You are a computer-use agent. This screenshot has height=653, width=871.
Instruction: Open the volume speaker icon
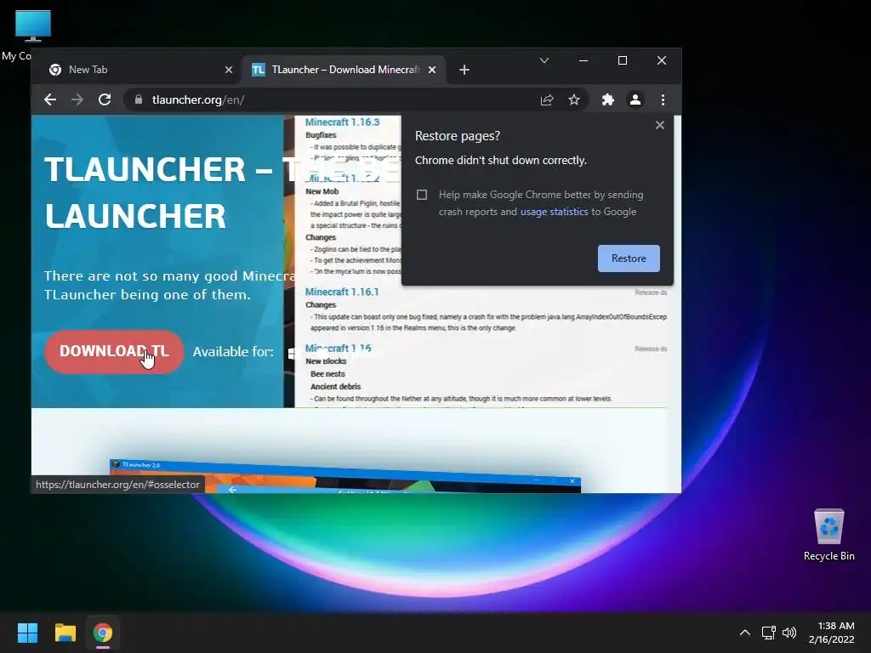[x=788, y=633]
